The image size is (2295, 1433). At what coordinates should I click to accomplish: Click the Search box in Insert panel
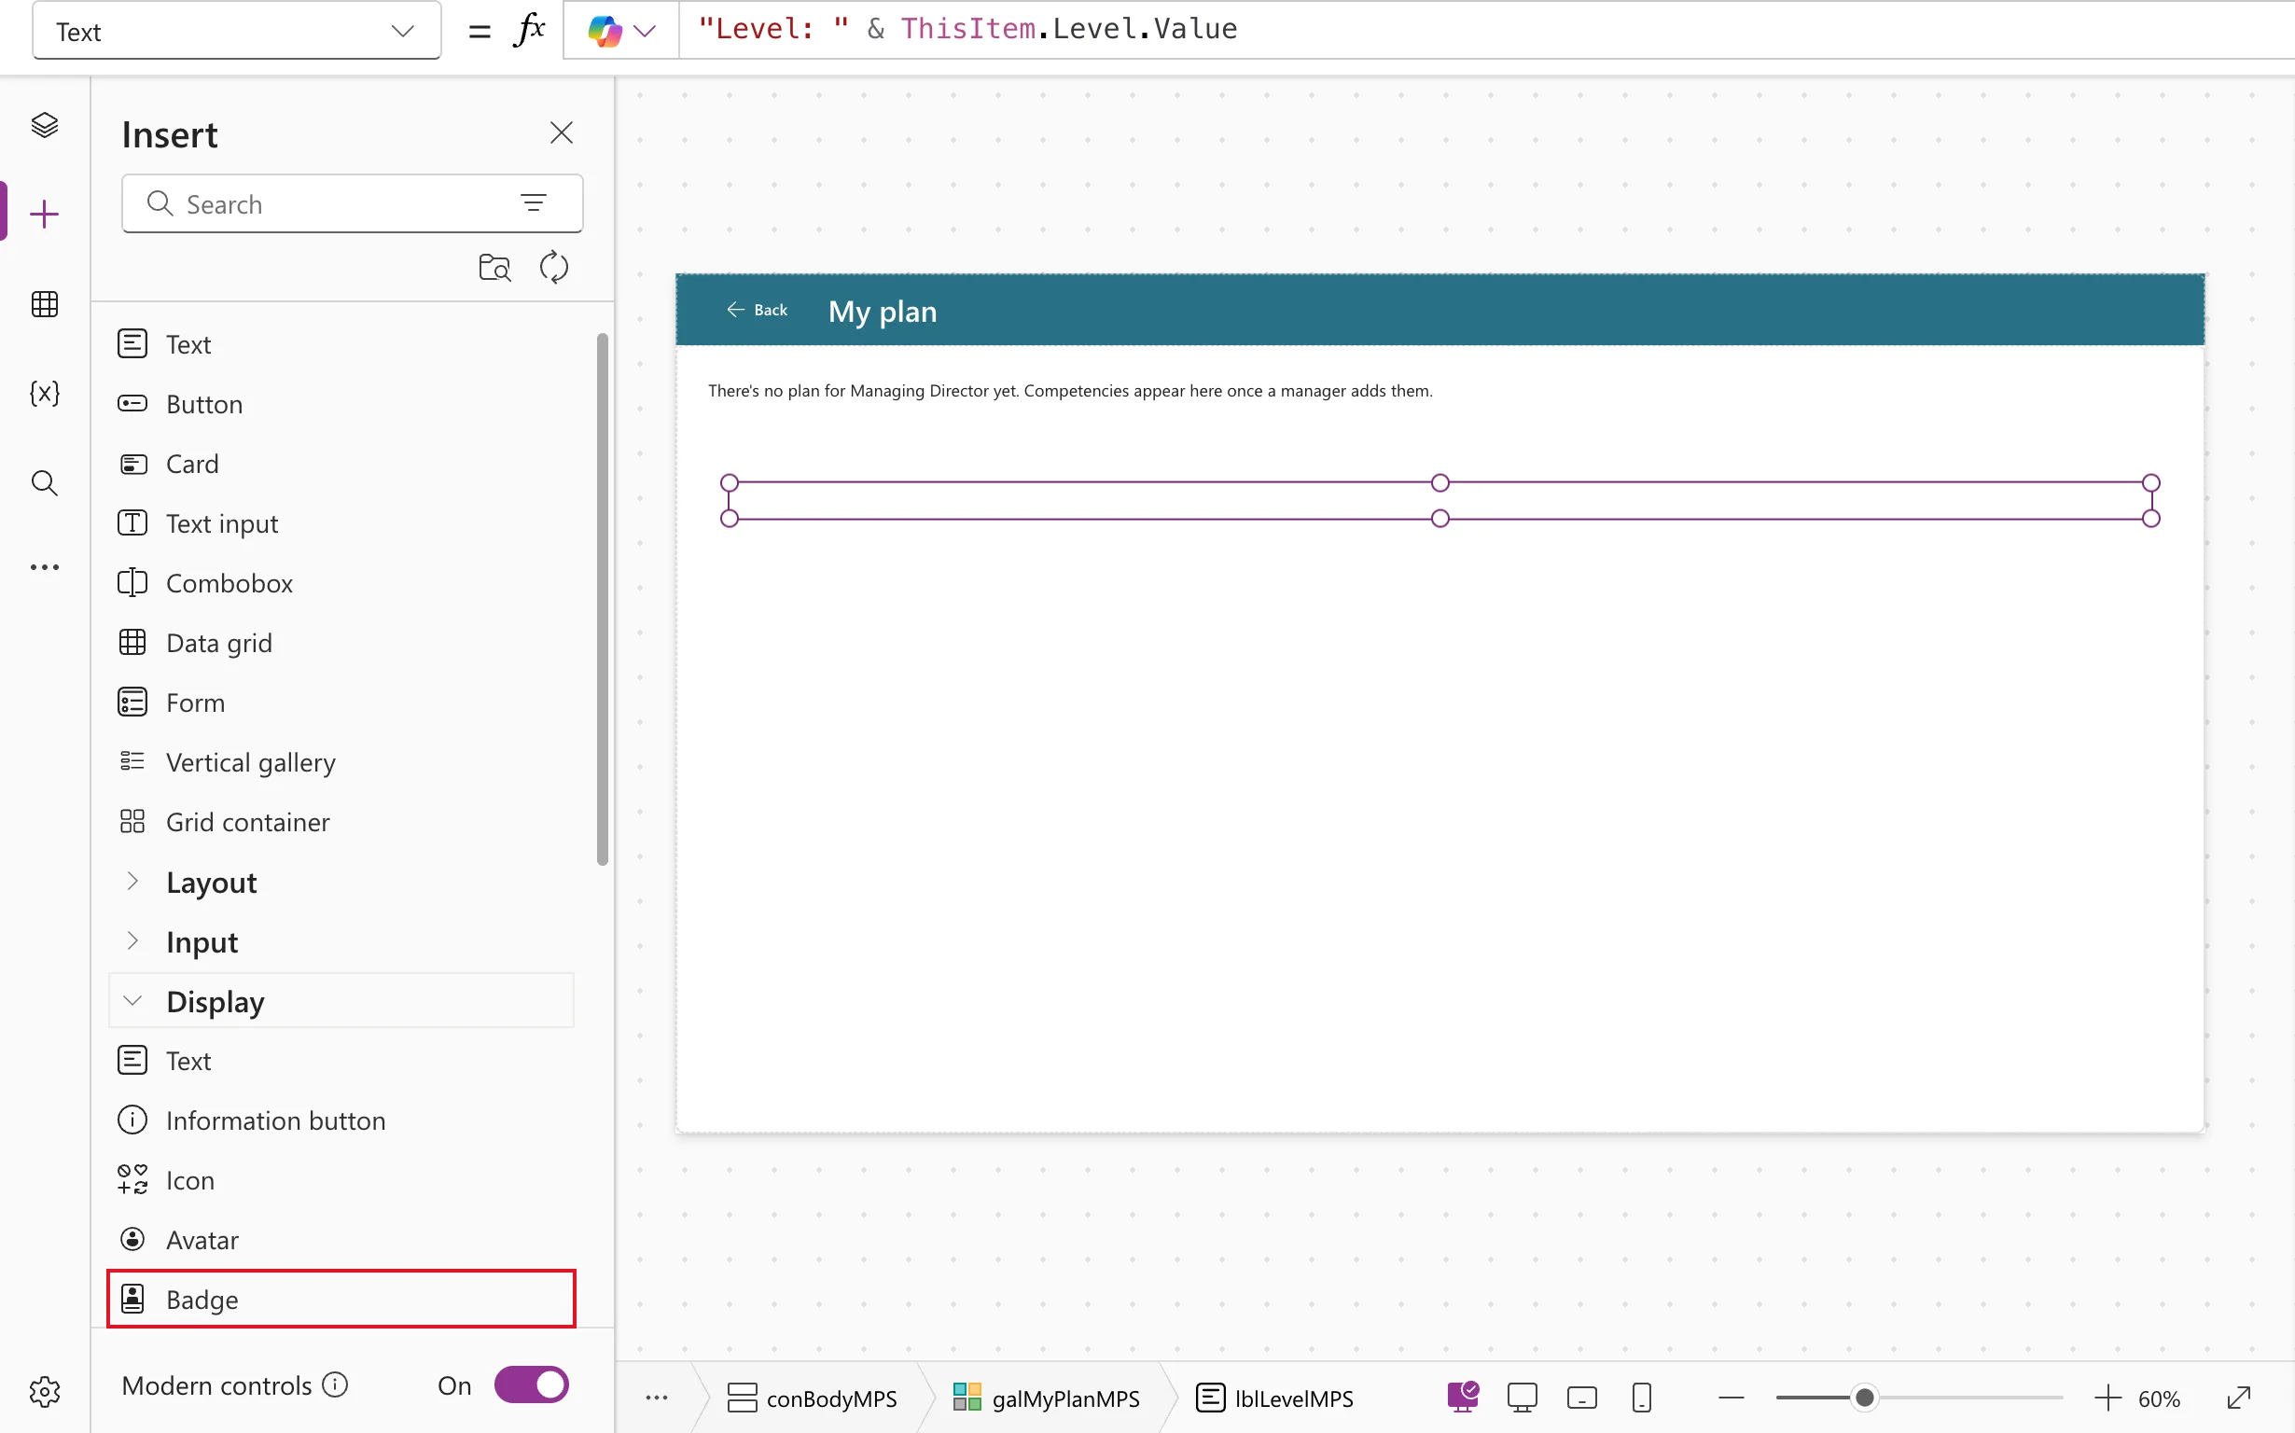(x=352, y=202)
